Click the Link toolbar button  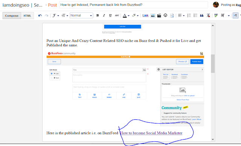(145, 15)
